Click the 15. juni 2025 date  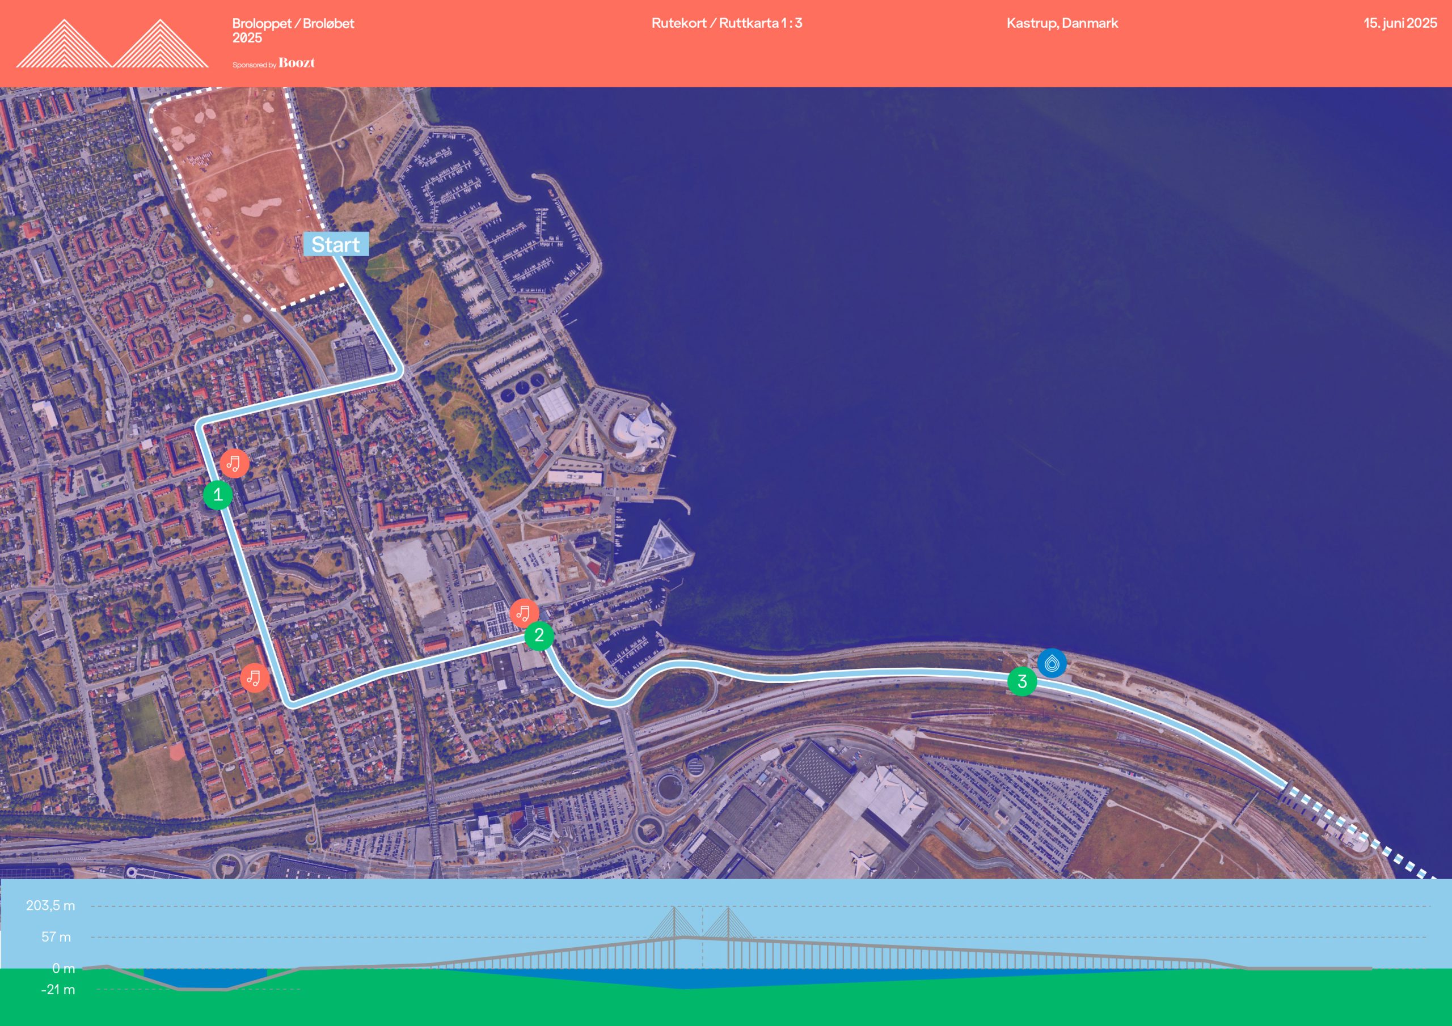coord(1400,23)
